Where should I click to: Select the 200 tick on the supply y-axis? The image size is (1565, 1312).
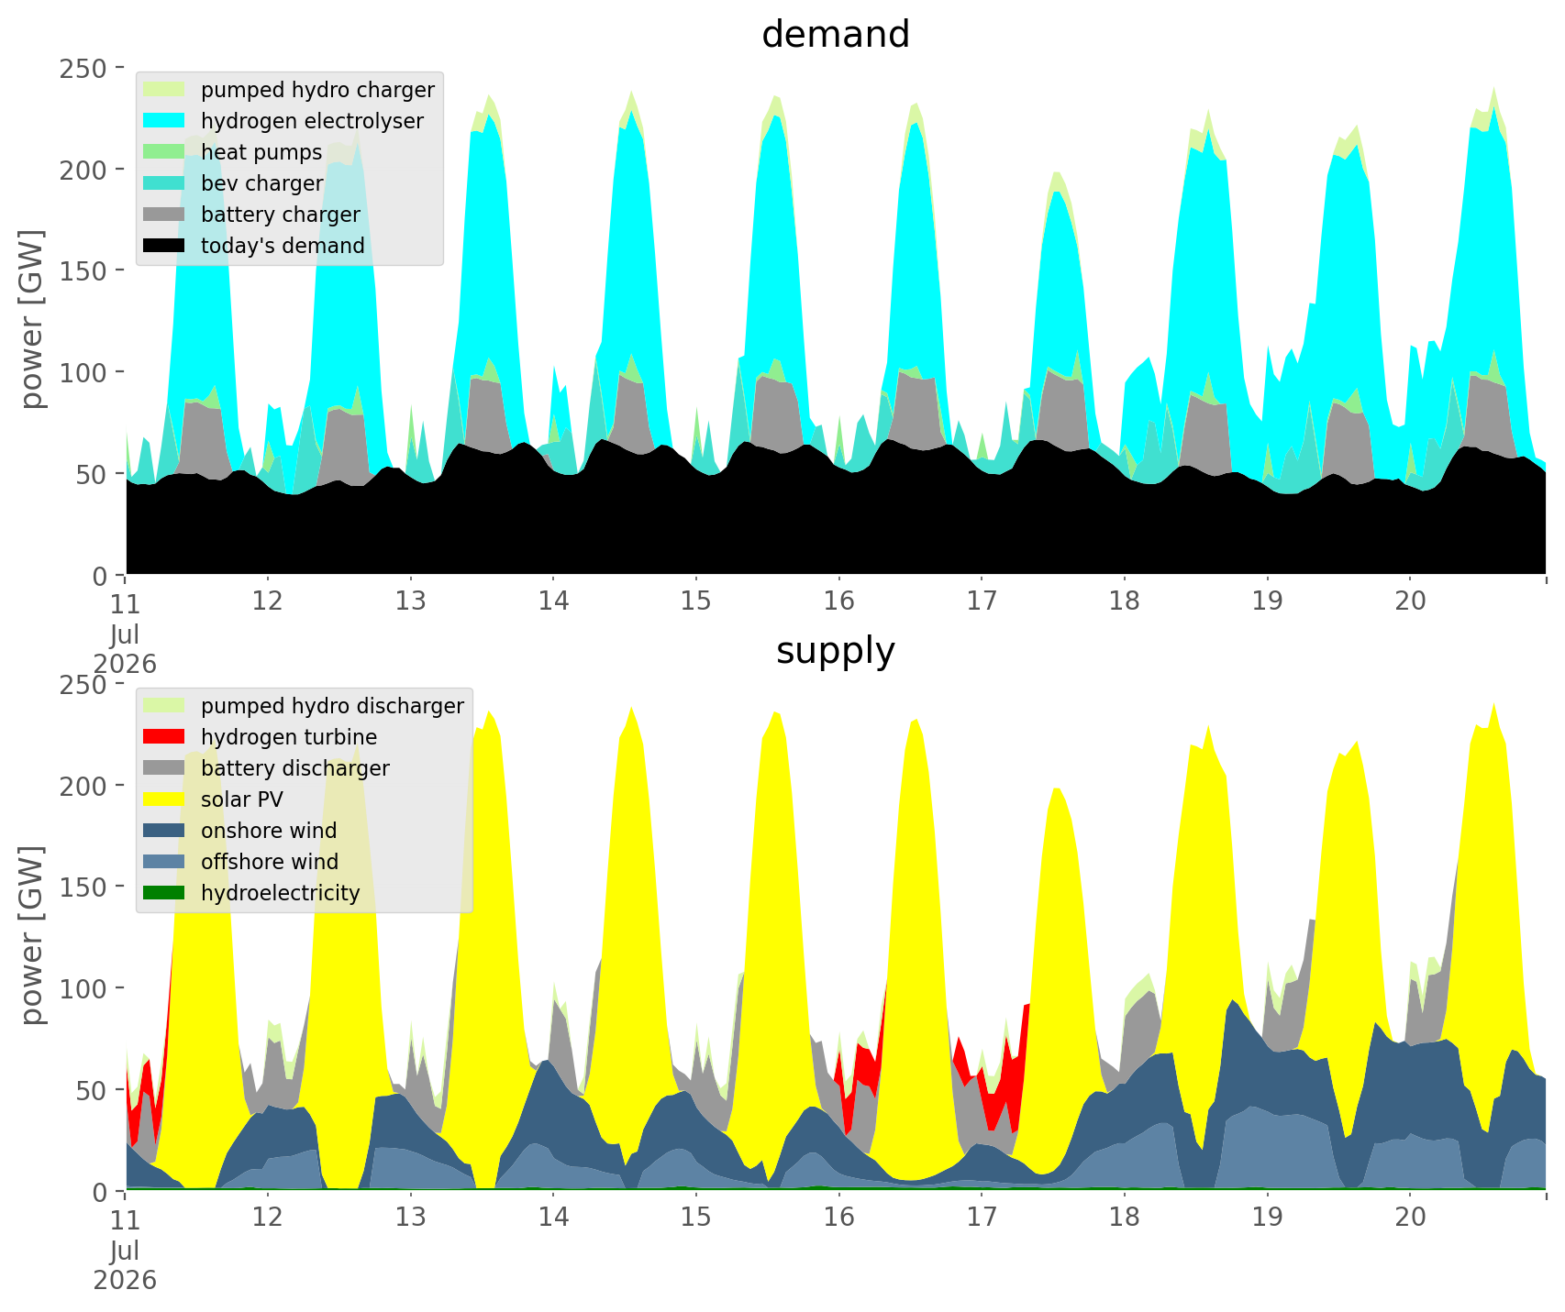tap(84, 786)
